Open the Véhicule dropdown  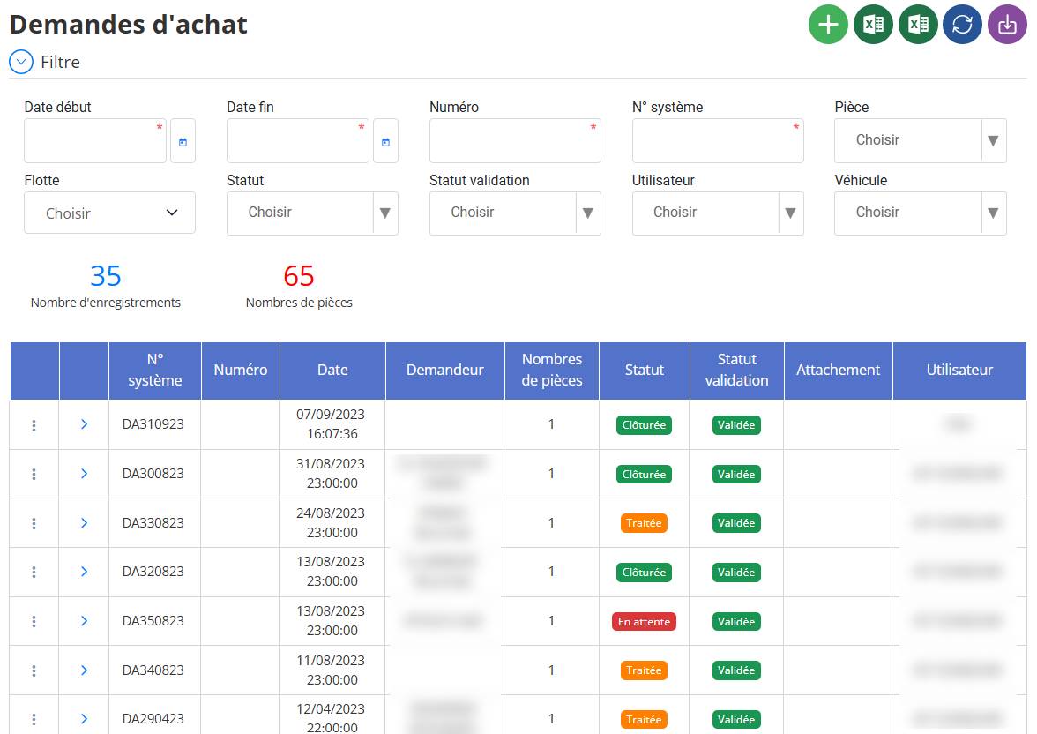tap(920, 213)
